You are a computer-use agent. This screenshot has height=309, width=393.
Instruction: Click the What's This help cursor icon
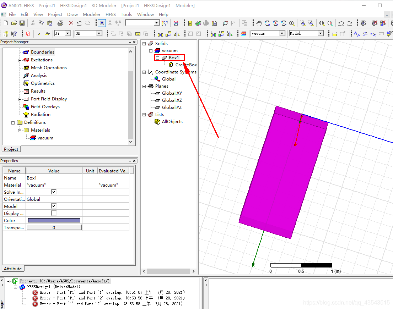click(x=14, y=34)
